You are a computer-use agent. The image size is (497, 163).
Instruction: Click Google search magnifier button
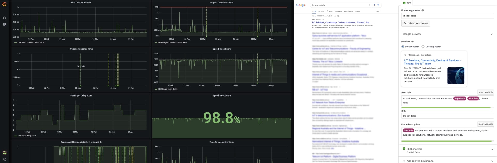pyautogui.click(x=378, y=5)
